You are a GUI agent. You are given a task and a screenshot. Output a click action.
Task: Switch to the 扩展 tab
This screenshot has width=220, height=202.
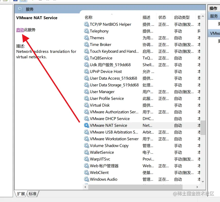[x=21, y=194]
